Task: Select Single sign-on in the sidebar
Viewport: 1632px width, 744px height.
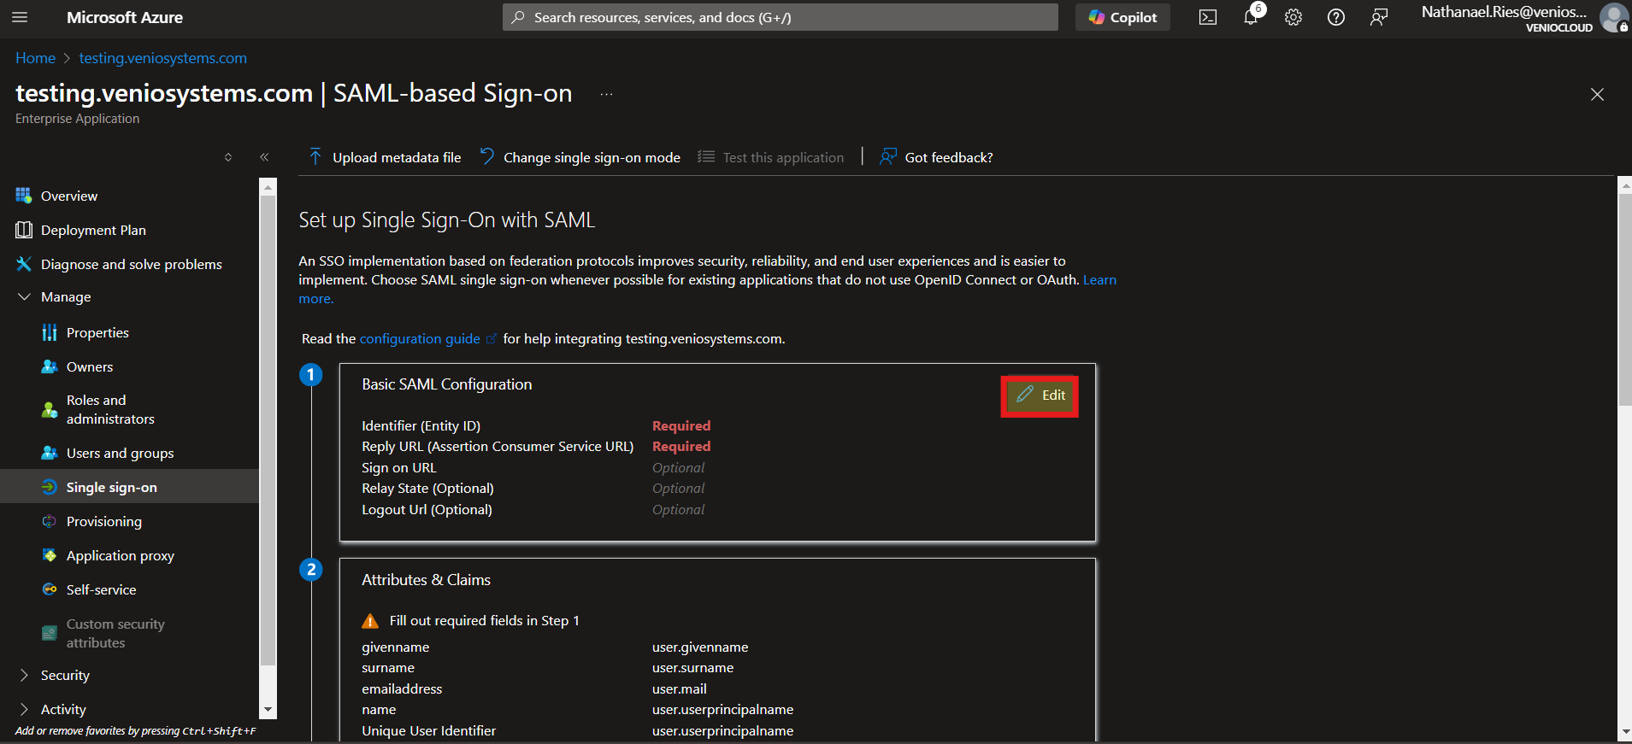Action: tap(129, 487)
